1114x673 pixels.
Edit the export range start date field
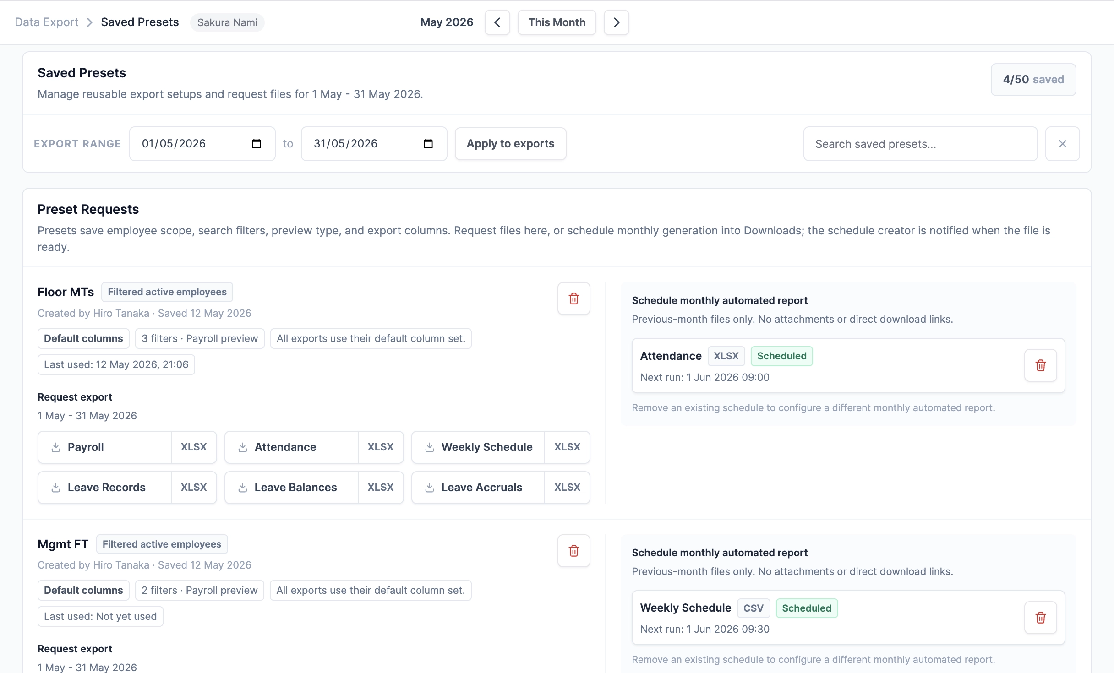point(202,144)
